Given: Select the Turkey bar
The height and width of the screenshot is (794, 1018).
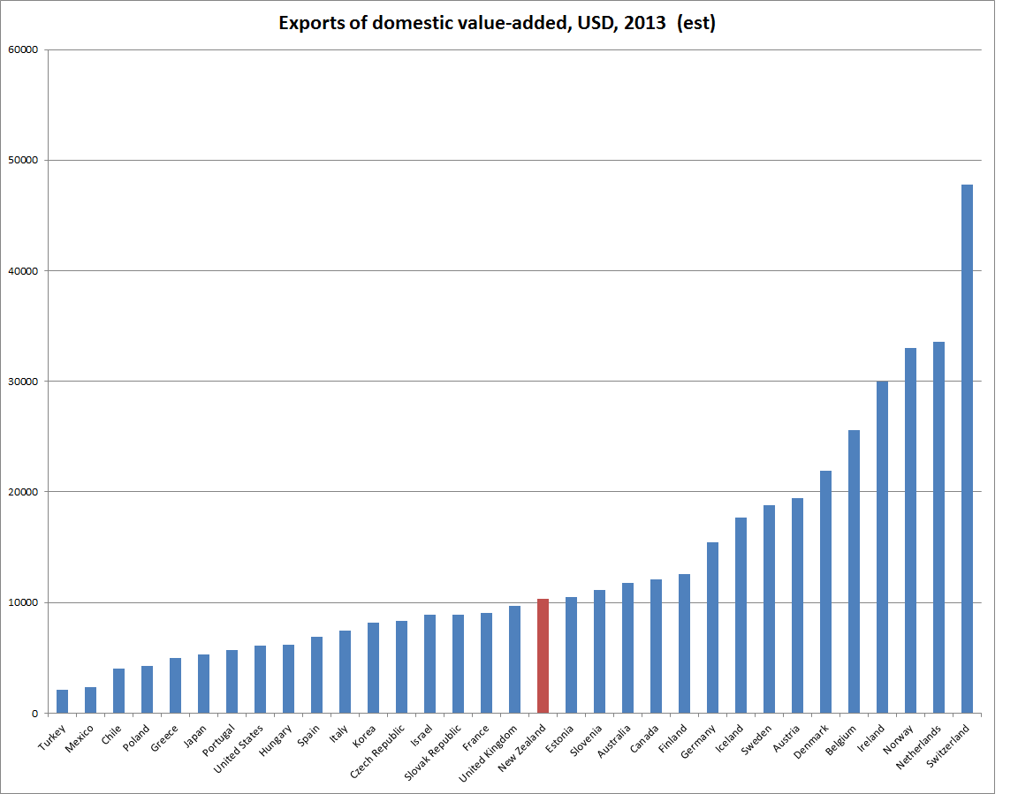Looking at the screenshot, I should pos(62,701).
